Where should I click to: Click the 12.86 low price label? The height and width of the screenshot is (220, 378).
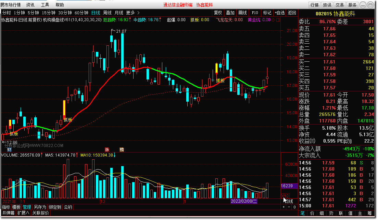[x=12, y=143]
